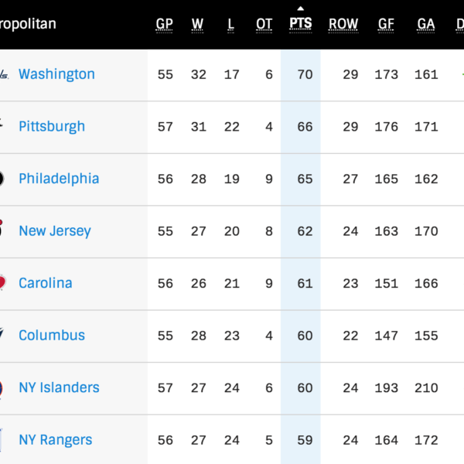Sort standings by GP column header

click(x=165, y=24)
